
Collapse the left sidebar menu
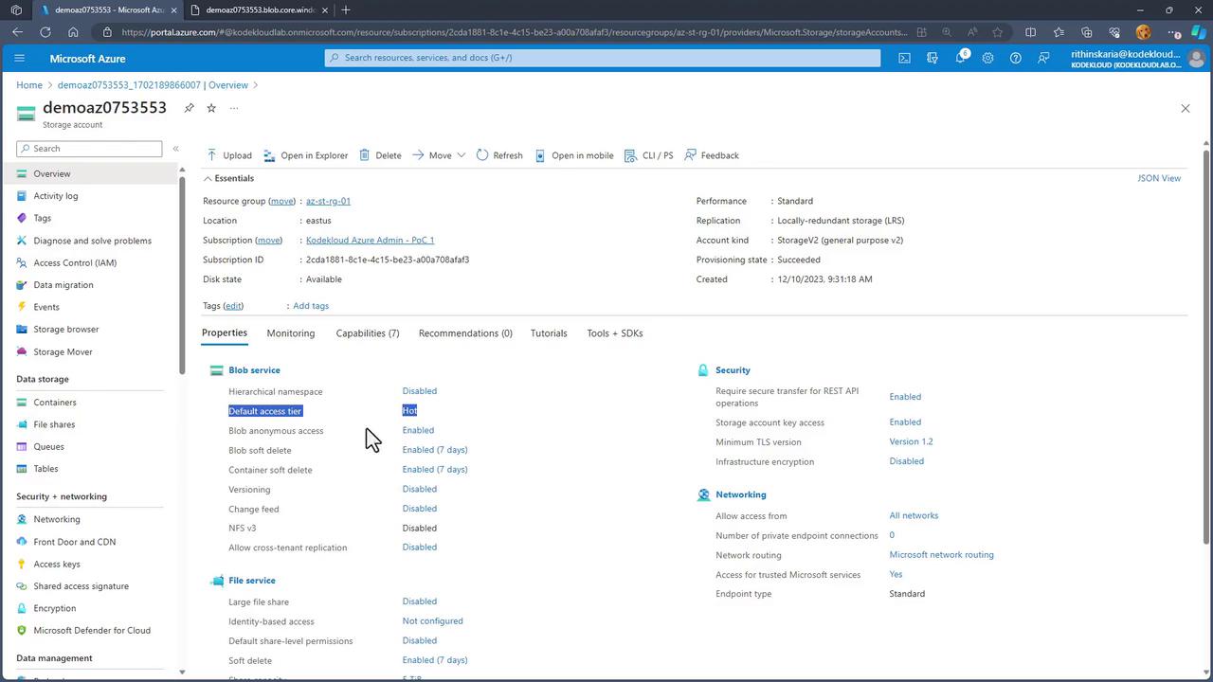(x=175, y=149)
